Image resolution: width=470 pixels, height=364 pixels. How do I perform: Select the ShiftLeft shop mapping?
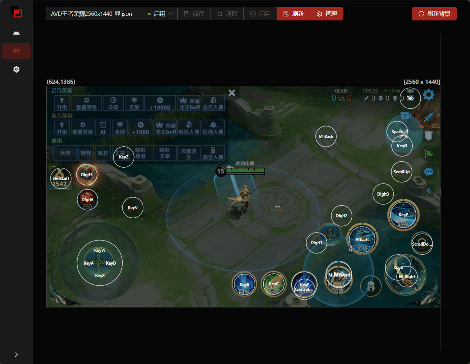coord(61,178)
